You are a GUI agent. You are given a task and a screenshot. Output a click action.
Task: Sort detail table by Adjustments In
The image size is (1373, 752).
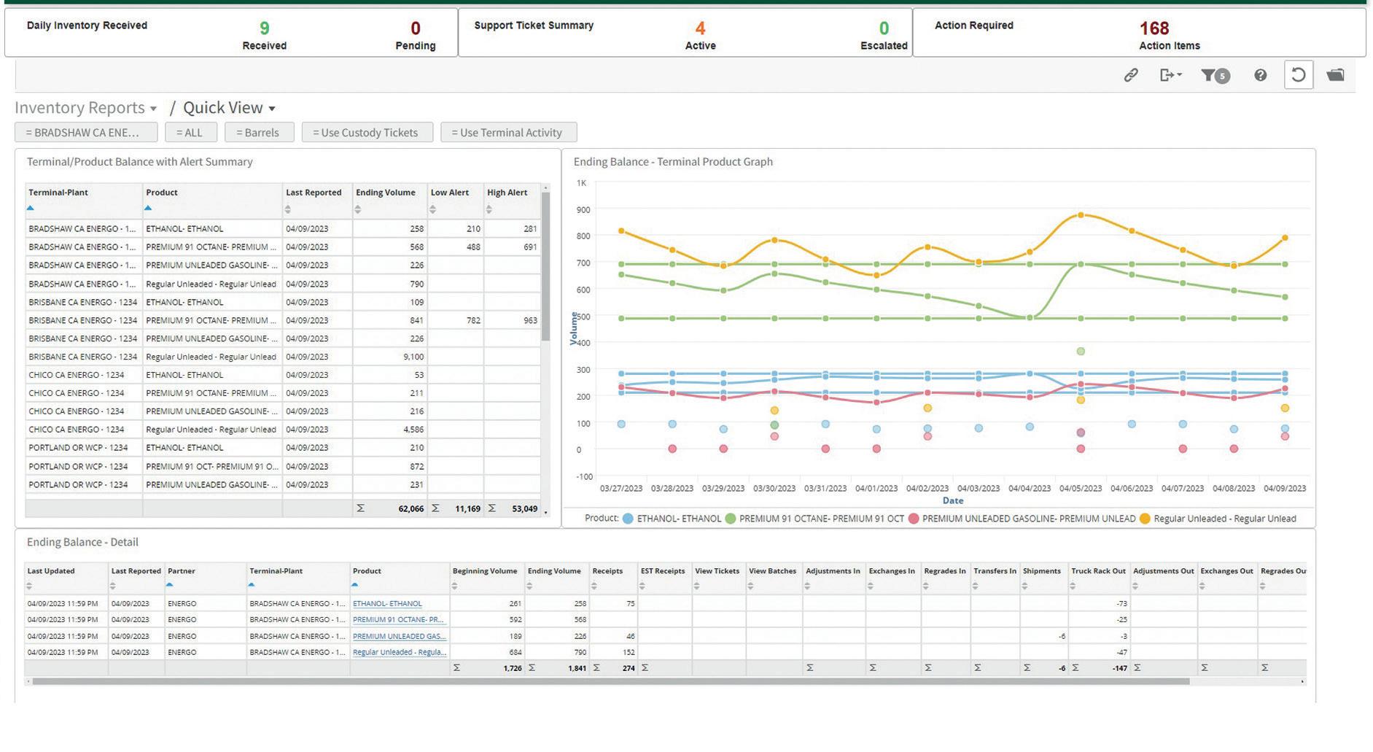click(808, 586)
